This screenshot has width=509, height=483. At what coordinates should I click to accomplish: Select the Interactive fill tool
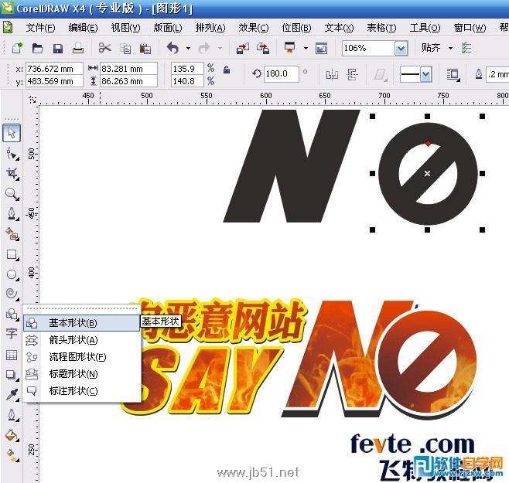[x=12, y=454]
